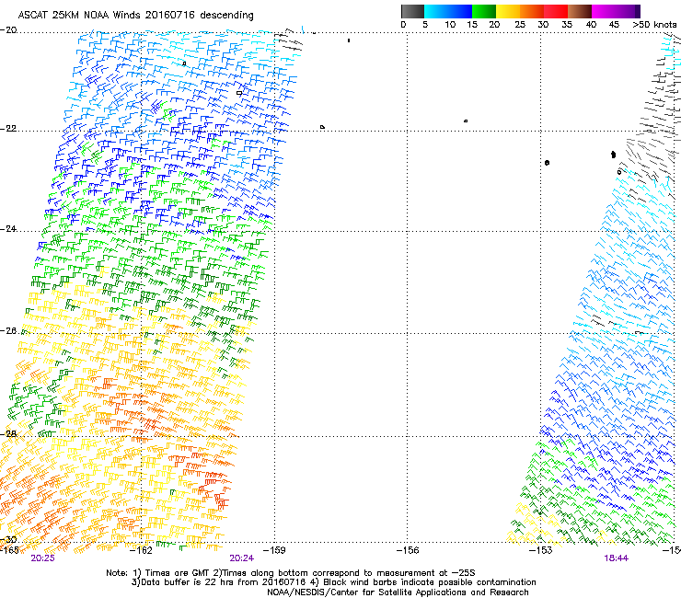Select the green 15–20 knots legend segment

[x=484, y=11]
